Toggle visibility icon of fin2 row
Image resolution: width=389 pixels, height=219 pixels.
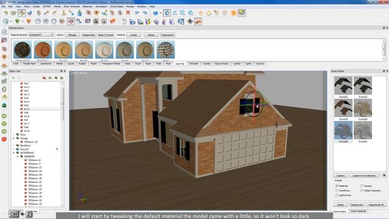[x=22, y=83]
